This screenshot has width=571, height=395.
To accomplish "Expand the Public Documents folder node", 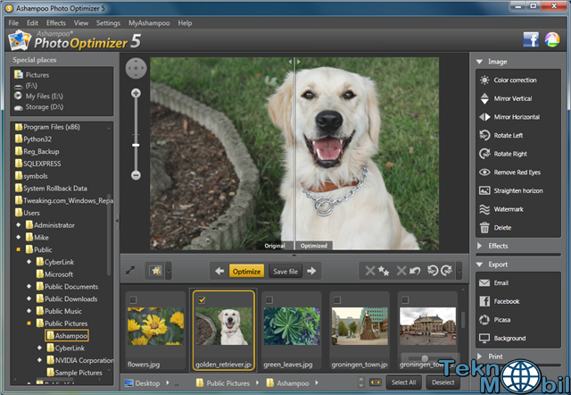I will [29, 287].
